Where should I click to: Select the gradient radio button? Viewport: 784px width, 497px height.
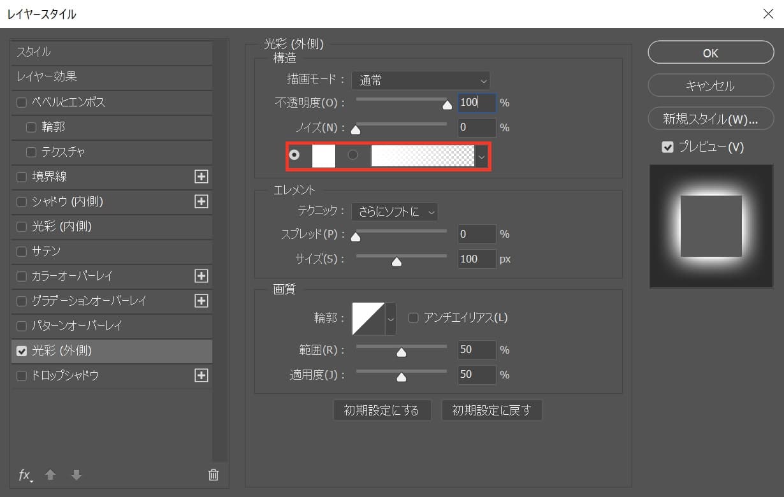pyautogui.click(x=352, y=155)
